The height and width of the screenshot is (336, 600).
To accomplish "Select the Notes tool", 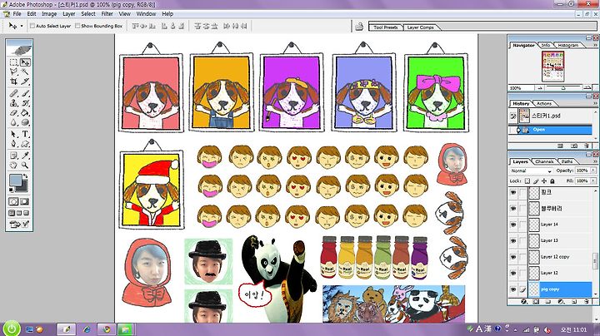I will point(14,156).
